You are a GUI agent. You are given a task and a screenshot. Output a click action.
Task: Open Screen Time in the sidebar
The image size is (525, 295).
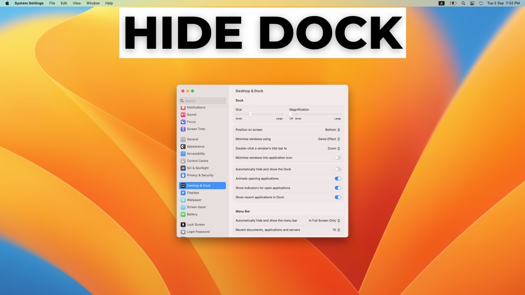click(202, 129)
